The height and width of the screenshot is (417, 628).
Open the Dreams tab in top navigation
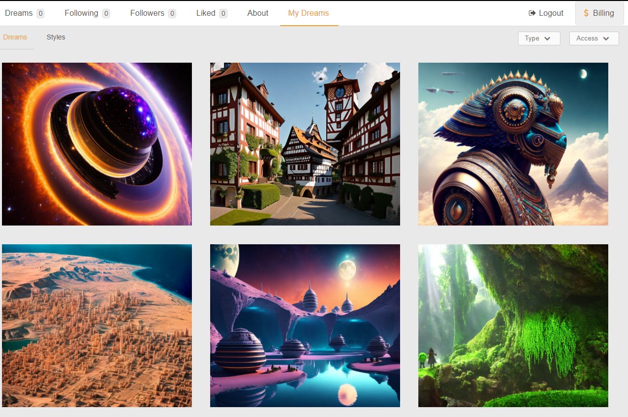tap(19, 13)
